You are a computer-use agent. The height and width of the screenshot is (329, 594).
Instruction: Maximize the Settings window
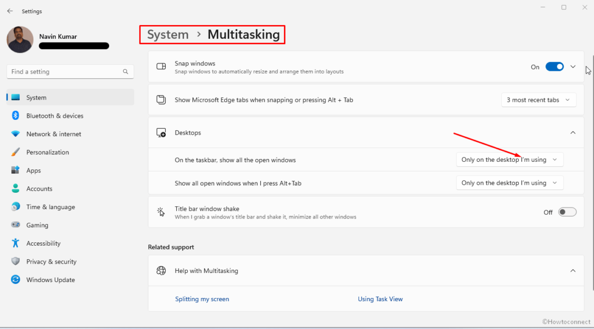pos(563,7)
